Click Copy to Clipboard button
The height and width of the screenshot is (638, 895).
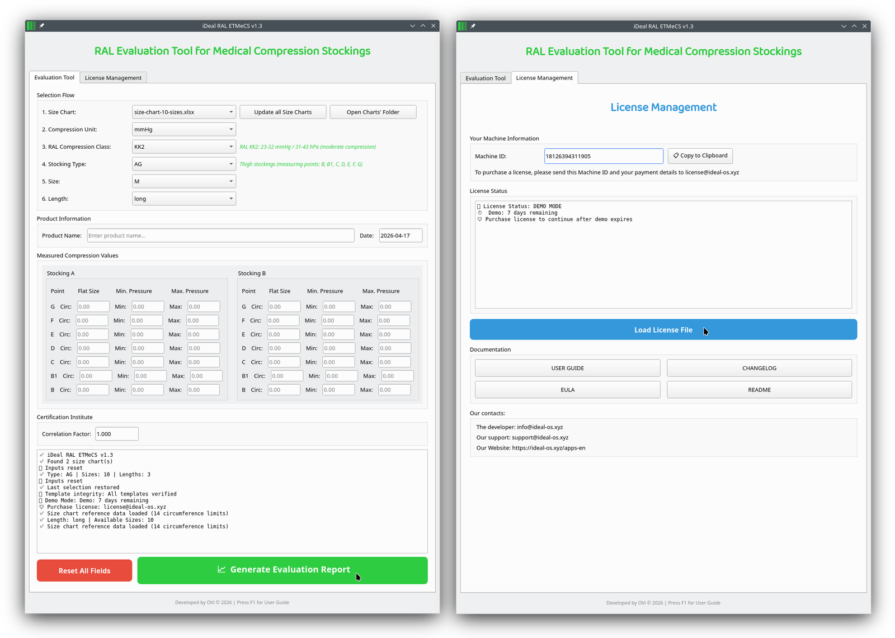point(700,155)
